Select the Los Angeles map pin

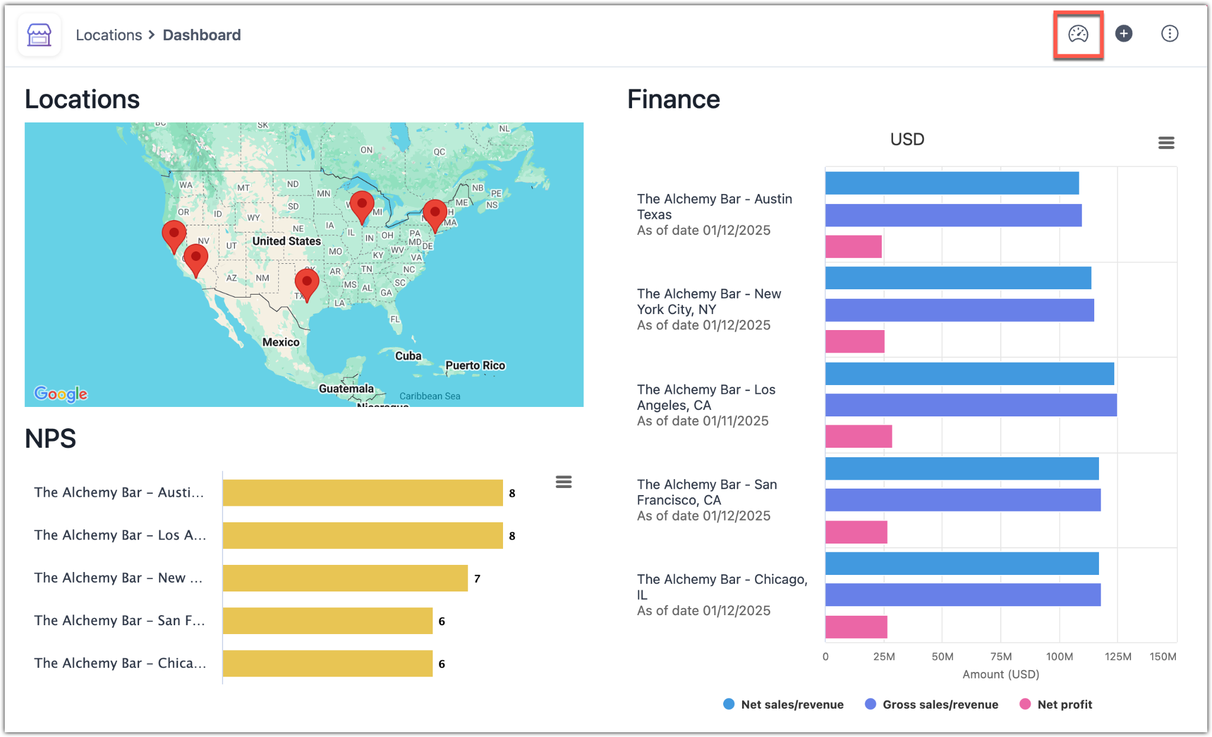[196, 261]
